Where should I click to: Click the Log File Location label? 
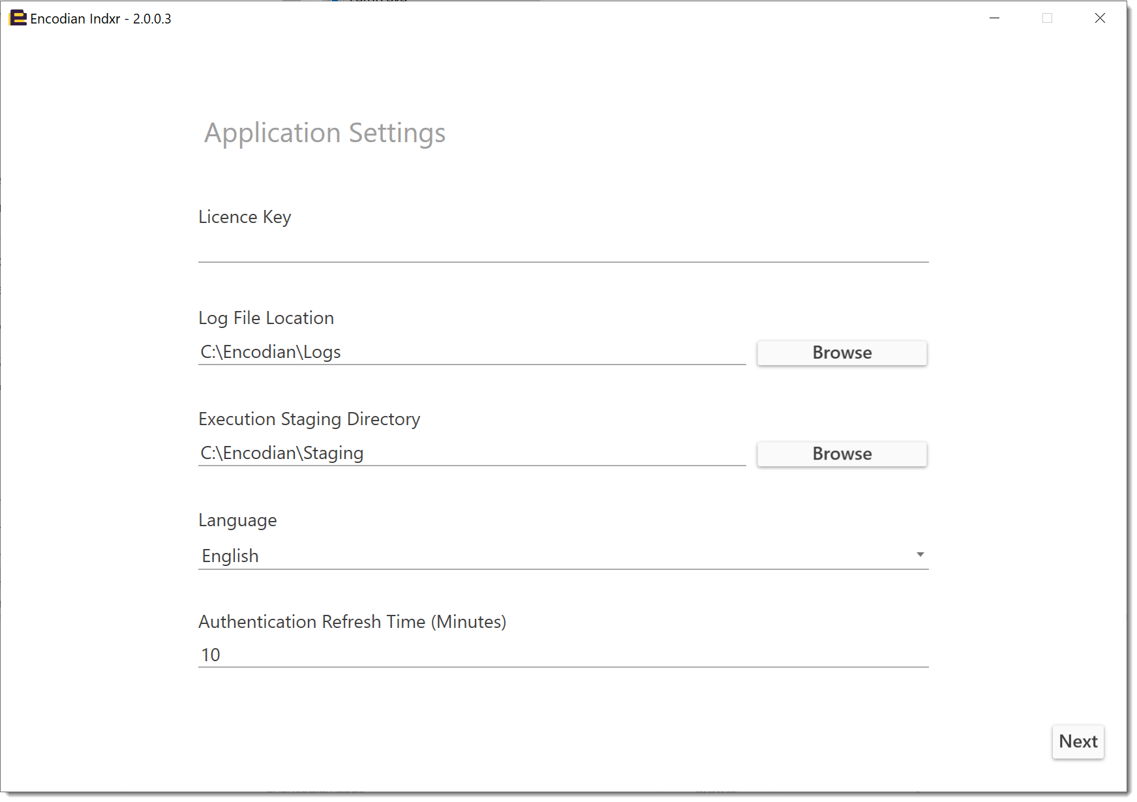[266, 318]
